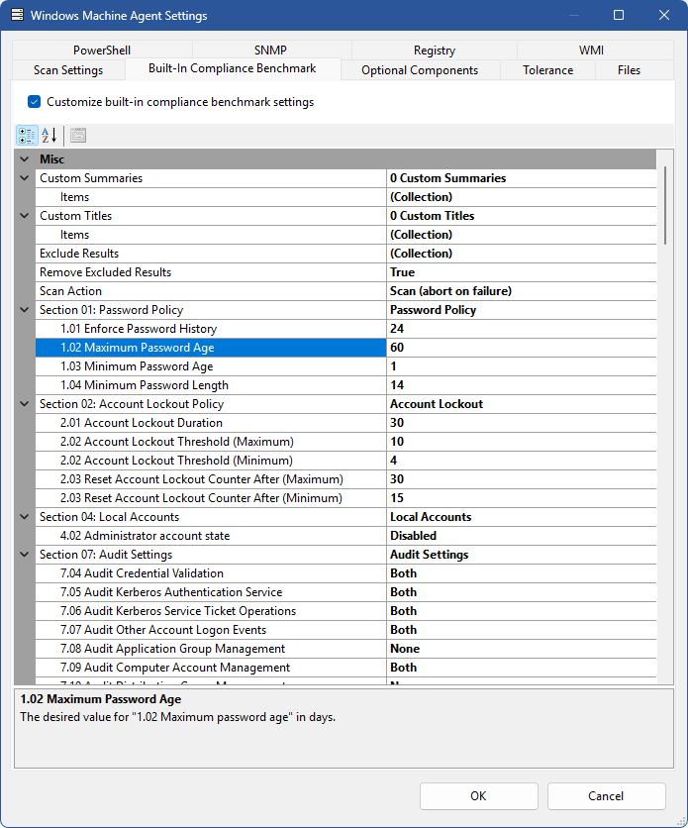Collapse Section 07: Audit Settings
The image size is (688, 828).
click(25, 555)
